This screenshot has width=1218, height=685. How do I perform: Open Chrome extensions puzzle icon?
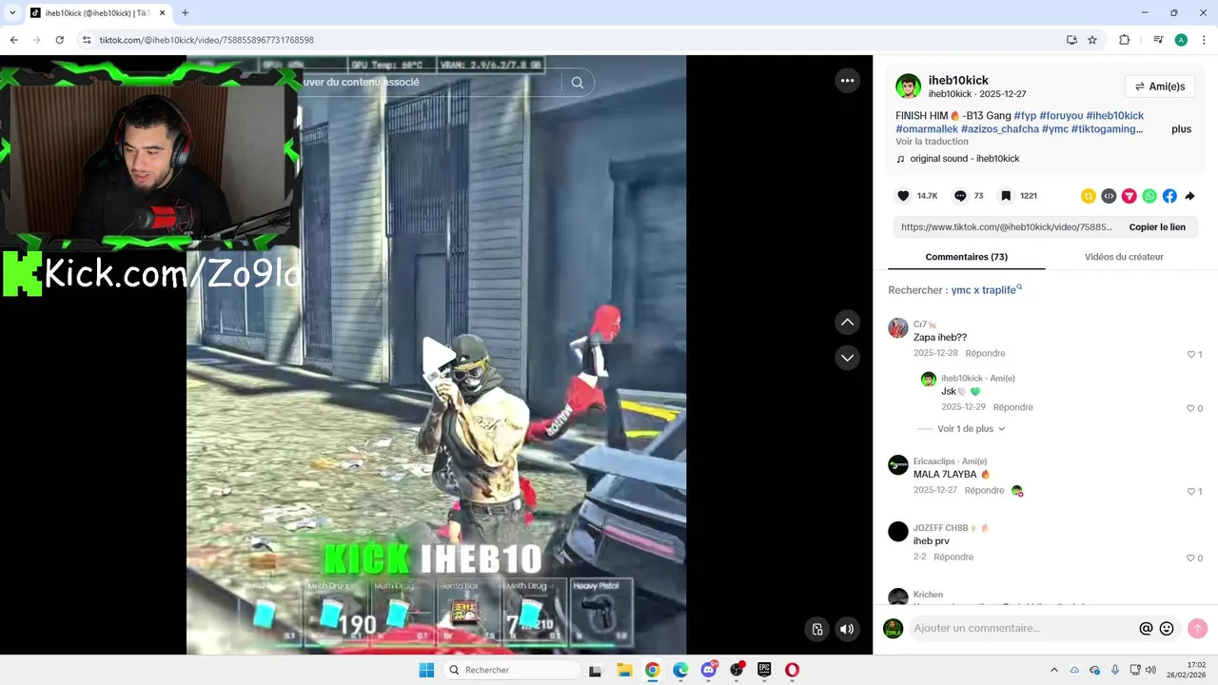[x=1124, y=40]
